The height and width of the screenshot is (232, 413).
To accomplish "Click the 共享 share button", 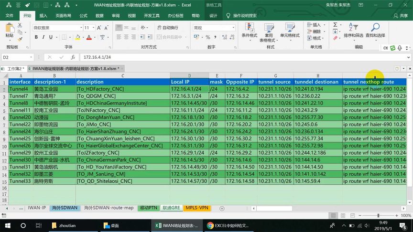I will (x=401, y=16).
